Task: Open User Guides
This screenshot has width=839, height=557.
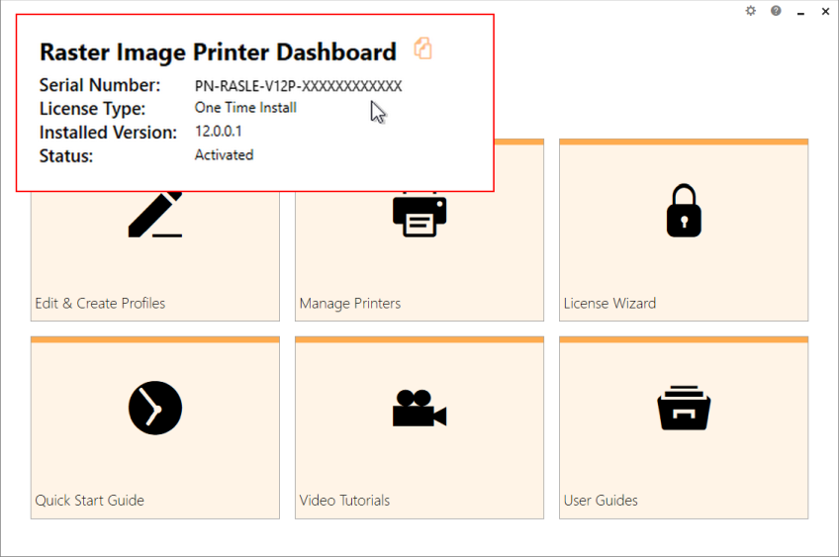Action: pos(684,427)
